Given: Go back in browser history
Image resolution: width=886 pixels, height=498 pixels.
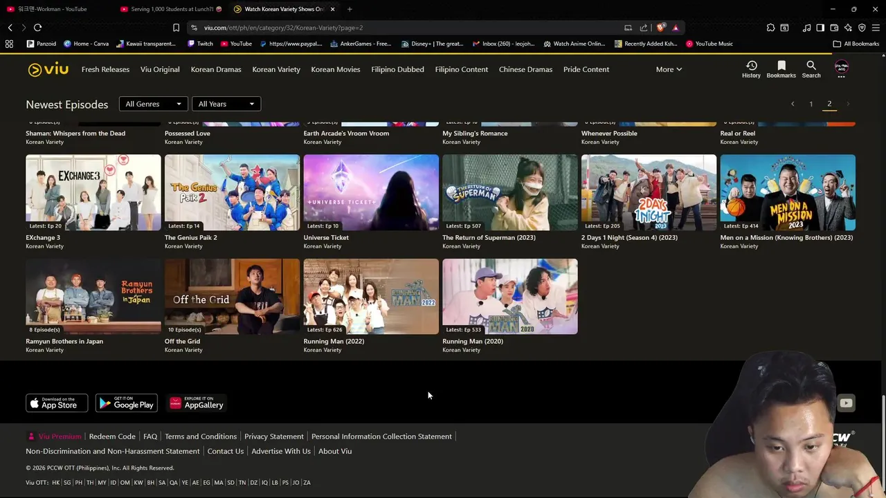Looking at the screenshot, I should [x=10, y=28].
